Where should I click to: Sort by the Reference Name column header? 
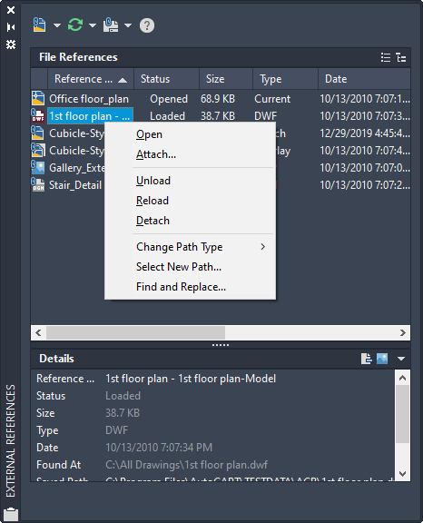91,79
